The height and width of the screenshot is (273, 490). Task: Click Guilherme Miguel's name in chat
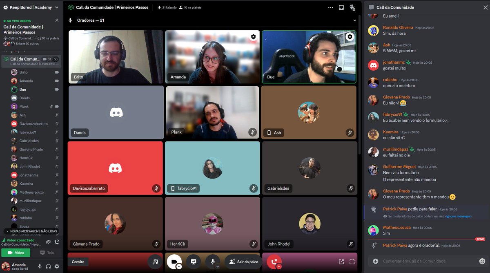399,167
